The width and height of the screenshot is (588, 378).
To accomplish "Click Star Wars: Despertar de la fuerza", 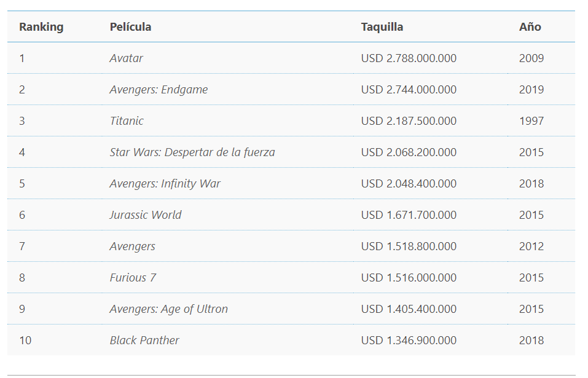I will point(192,152).
